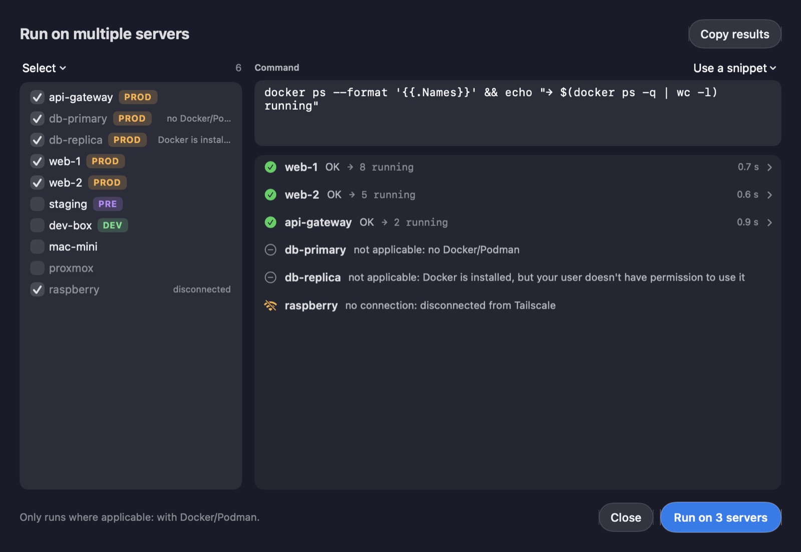The height and width of the screenshot is (552, 801).
Task: Click the DEV tag next to dev-box
Action: [x=113, y=225]
